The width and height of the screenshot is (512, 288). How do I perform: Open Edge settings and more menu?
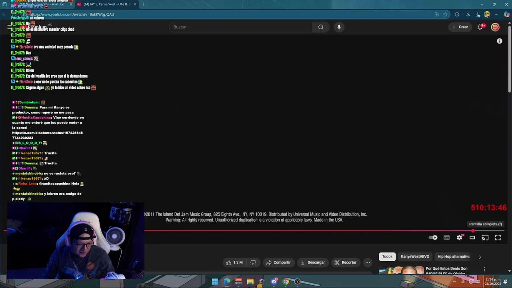pos(497,14)
